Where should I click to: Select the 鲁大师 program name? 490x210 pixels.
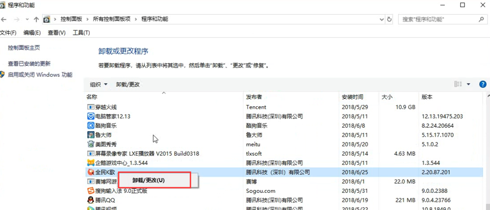pos(103,135)
